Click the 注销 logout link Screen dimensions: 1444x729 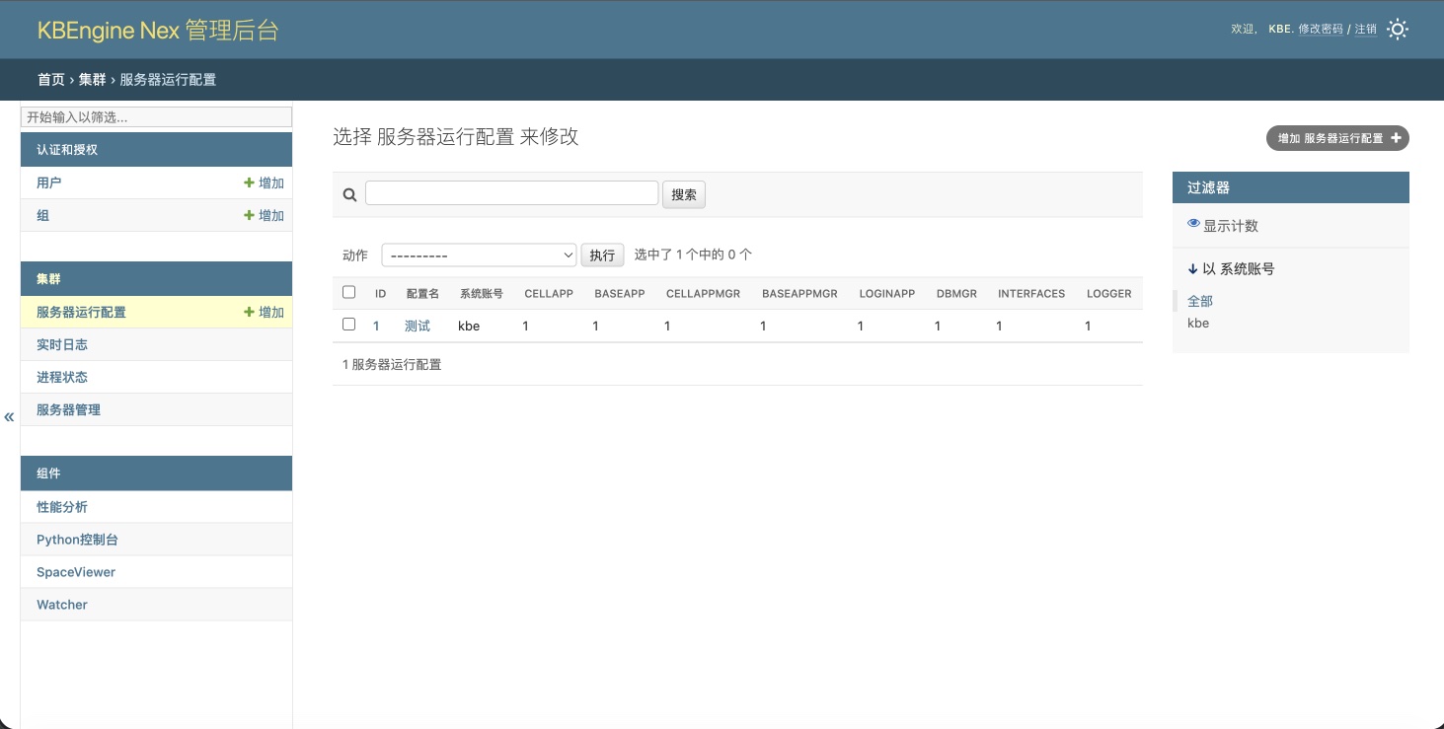pyautogui.click(x=1365, y=30)
